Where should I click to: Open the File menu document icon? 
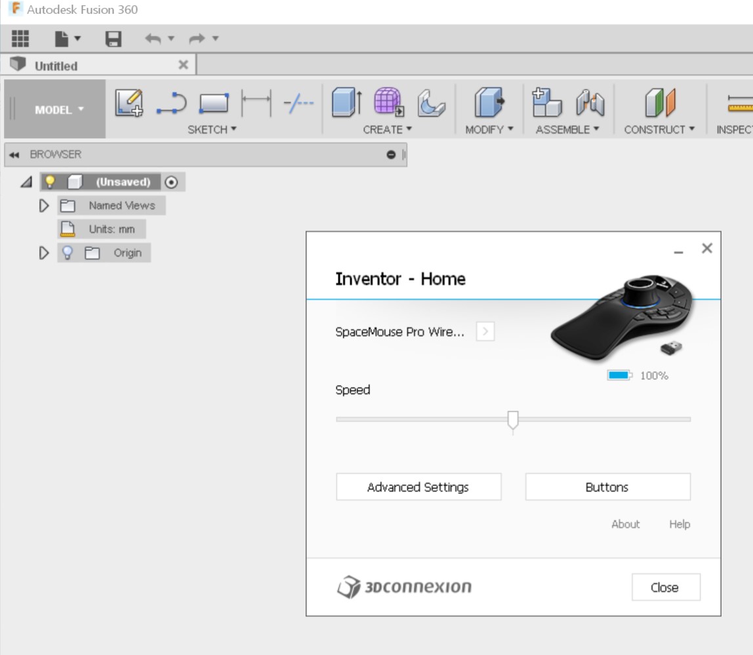click(62, 39)
